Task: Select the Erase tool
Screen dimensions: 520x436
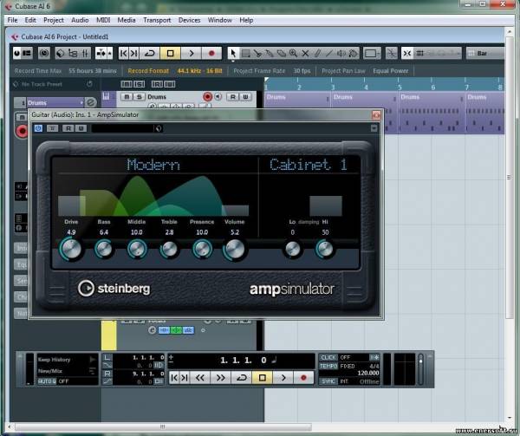Action: (281, 53)
